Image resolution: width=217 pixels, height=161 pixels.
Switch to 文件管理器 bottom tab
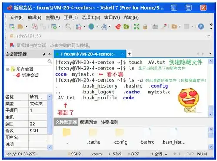pos(66,122)
